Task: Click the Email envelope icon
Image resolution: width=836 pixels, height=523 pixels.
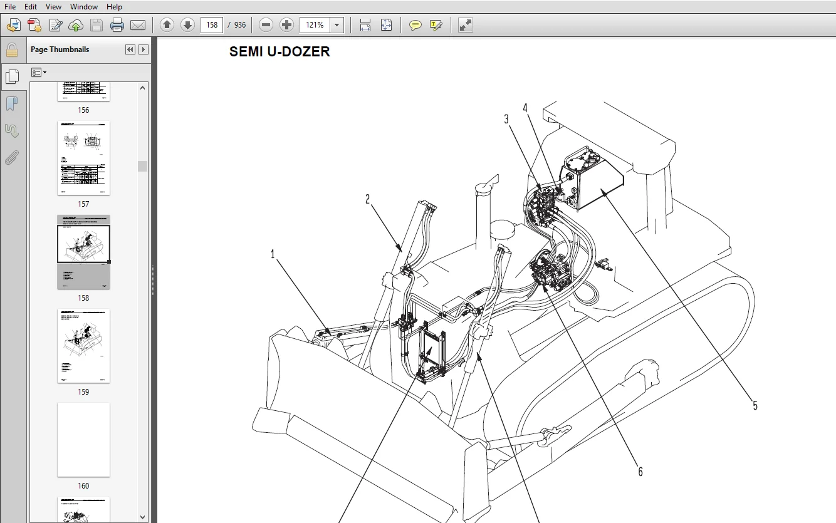Action: point(138,25)
